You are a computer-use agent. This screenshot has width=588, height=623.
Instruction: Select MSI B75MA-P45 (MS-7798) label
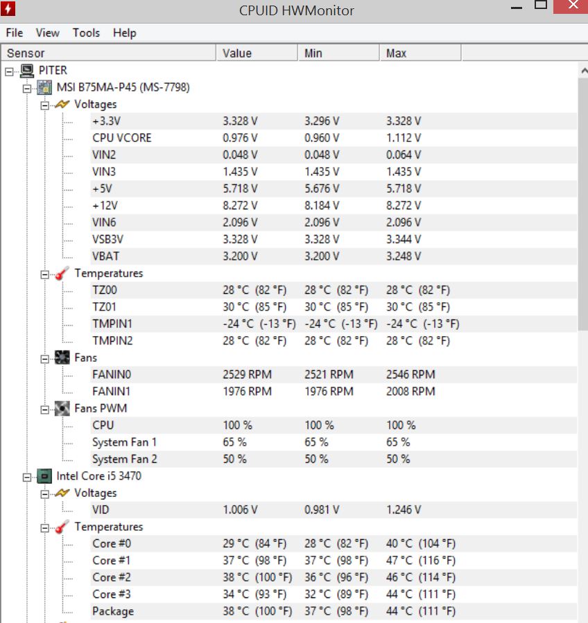[x=123, y=87]
